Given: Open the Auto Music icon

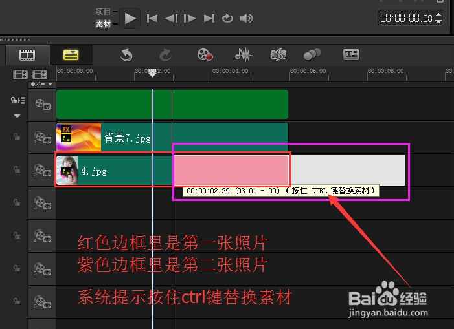Looking at the screenshot, I should [x=278, y=55].
